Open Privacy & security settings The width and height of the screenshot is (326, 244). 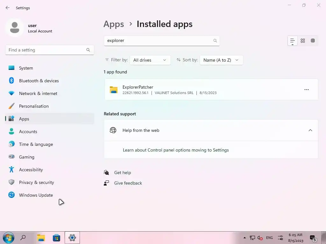click(x=49, y=182)
